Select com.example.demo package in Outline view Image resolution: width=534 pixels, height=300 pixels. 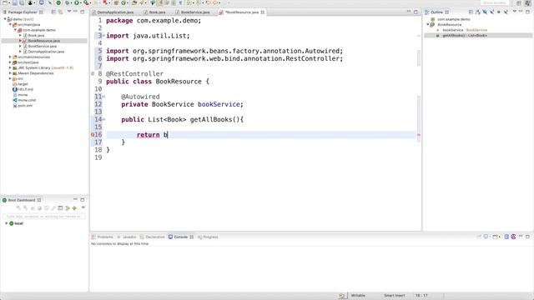[x=453, y=19]
